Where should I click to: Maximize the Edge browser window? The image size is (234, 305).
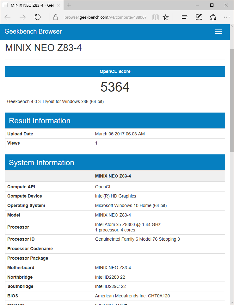212,5
